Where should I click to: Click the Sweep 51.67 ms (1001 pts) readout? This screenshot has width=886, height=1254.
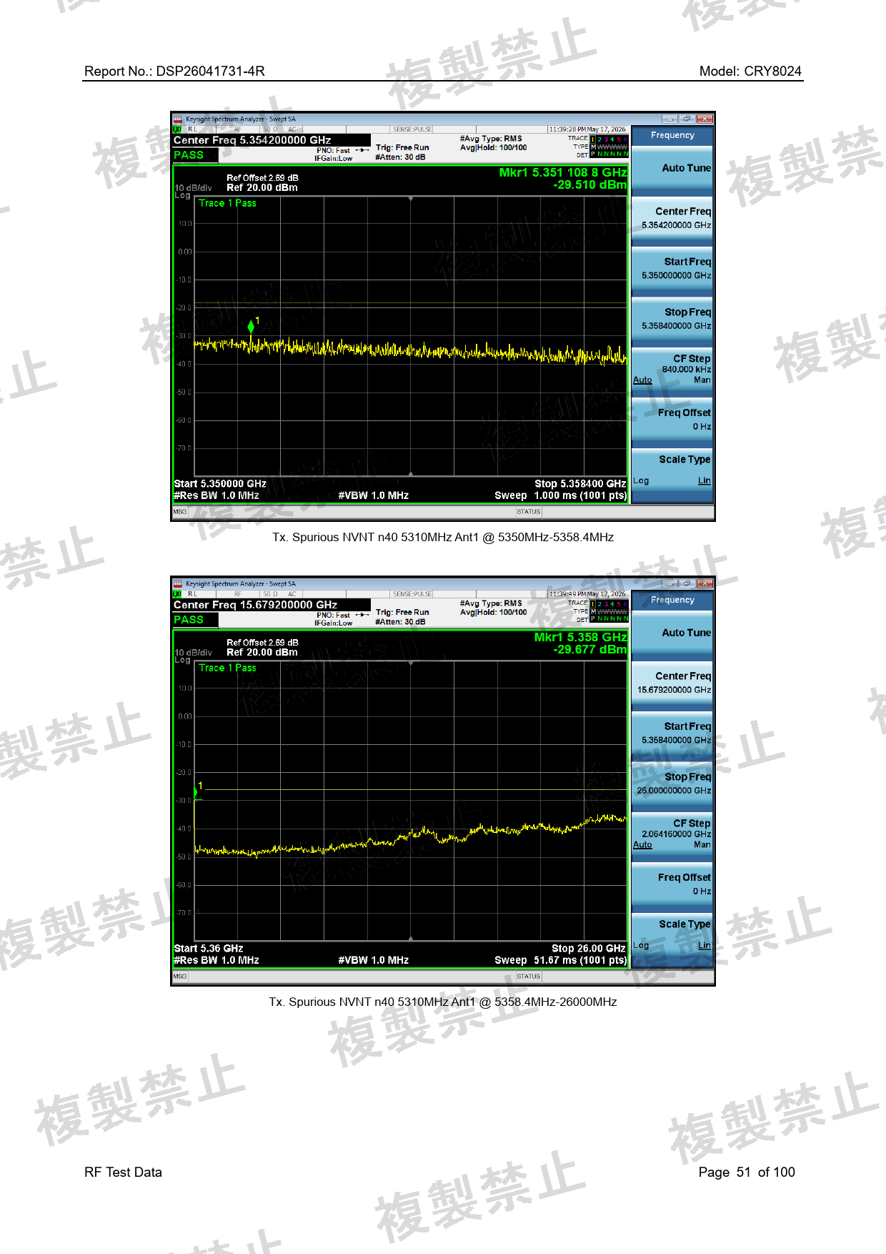point(561,960)
